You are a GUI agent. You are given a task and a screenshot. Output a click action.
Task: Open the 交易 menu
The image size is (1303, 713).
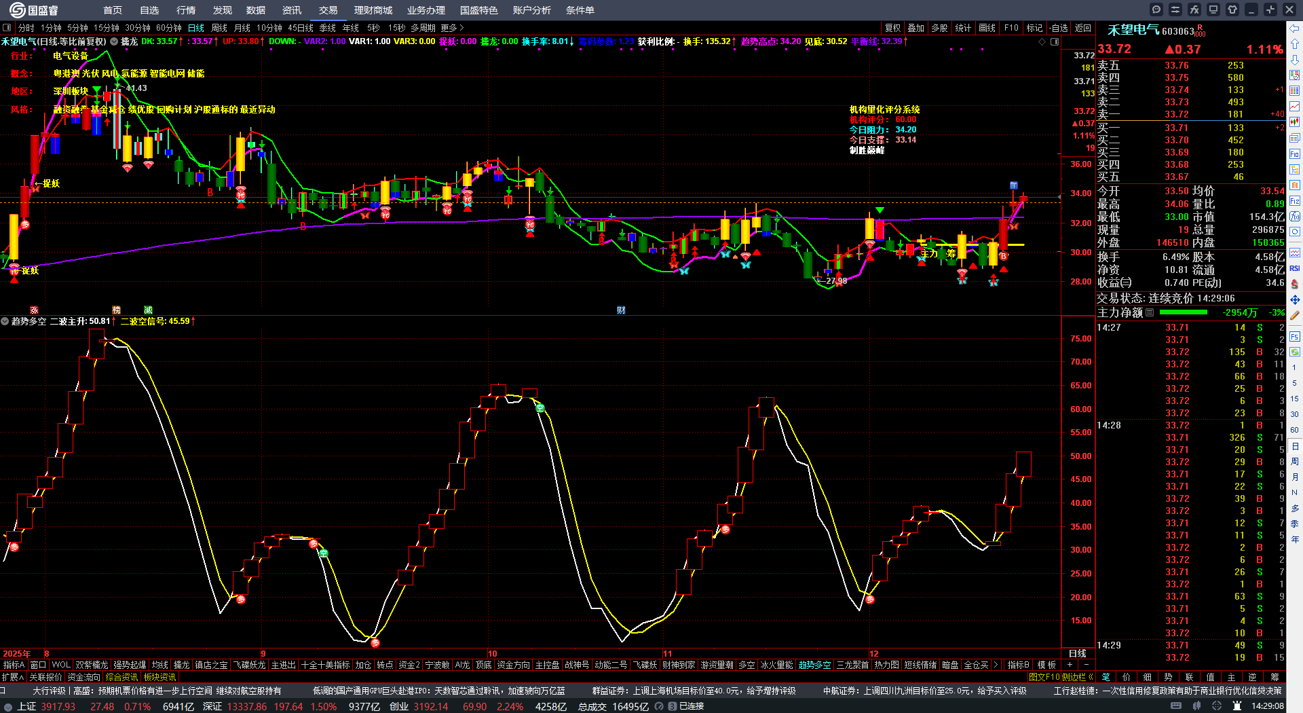pos(328,10)
